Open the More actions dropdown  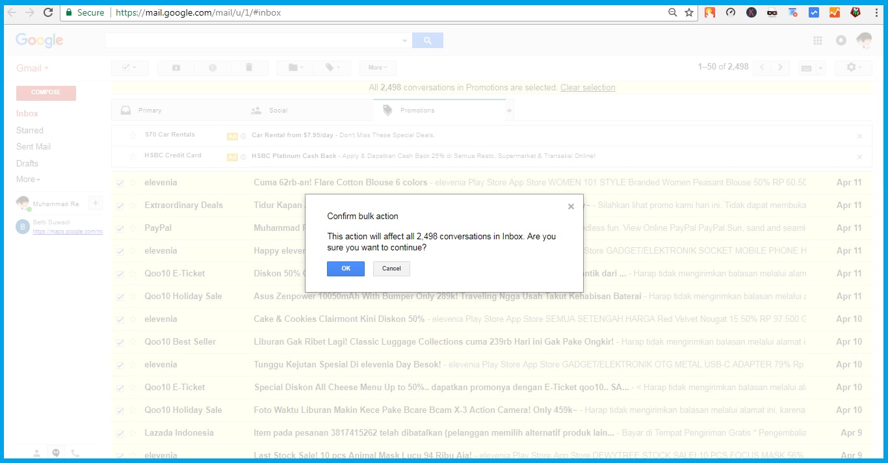(378, 68)
